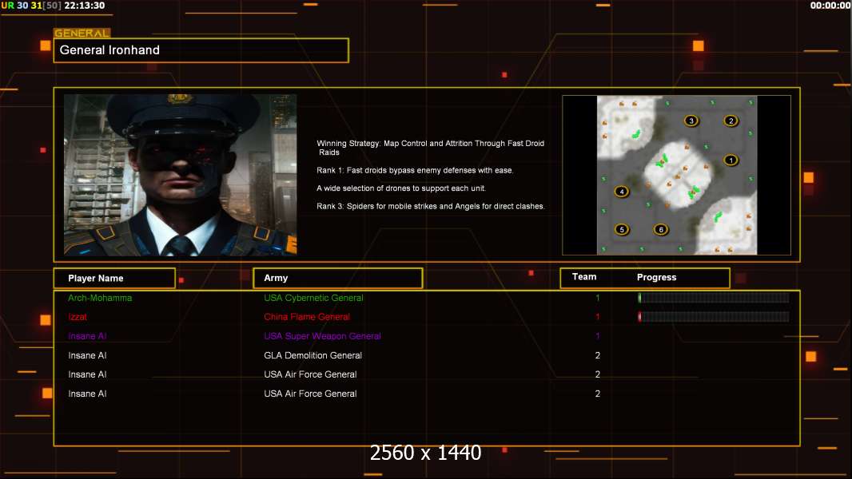Click GLA Demolition General army text
Screen dimensions: 852x479
click(313, 355)
